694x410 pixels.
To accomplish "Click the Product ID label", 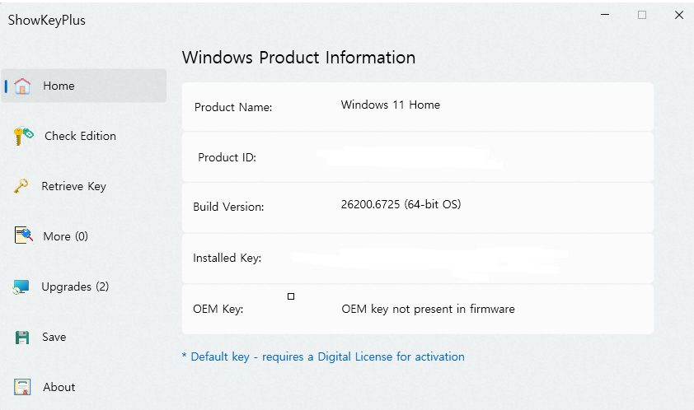I will pyautogui.click(x=227, y=157).
